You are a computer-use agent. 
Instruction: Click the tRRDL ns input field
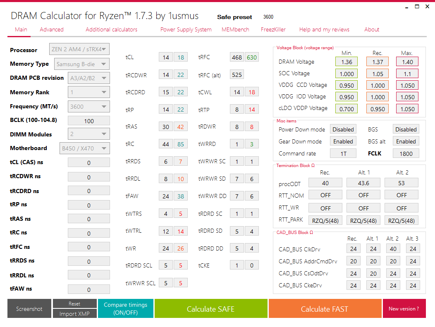click(x=89, y=275)
